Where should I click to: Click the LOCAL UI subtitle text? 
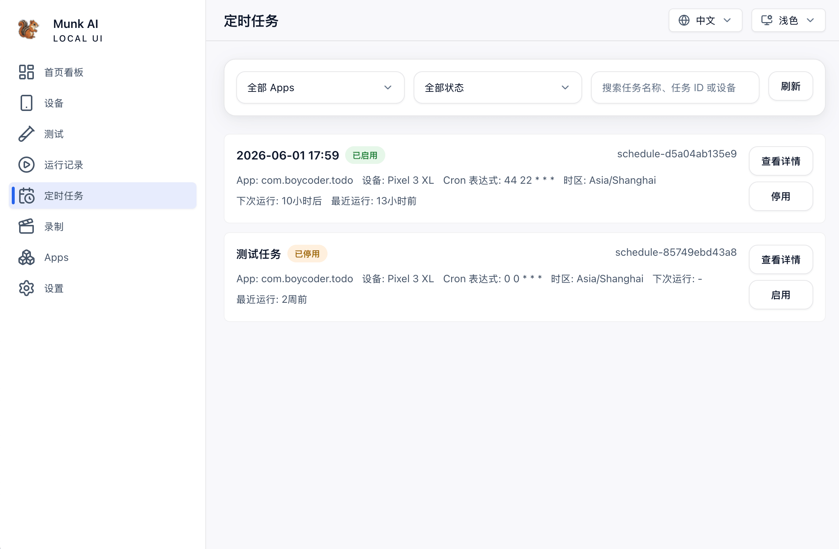point(78,39)
